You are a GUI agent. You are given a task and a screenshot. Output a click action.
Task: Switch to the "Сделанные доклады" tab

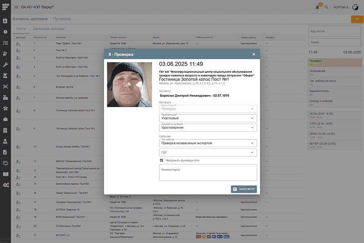[45, 29]
